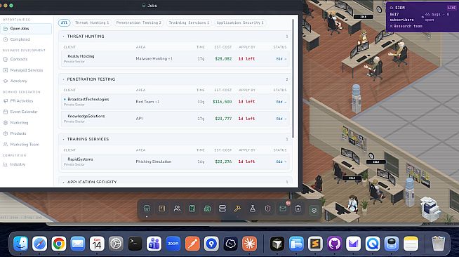The image size is (459, 257).
Task: Click the Malware Hunting +1 area cell
Action: point(154,59)
